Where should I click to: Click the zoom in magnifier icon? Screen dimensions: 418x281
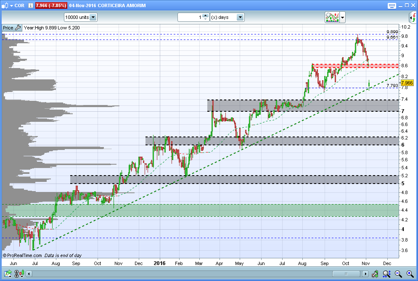pyautogui.click(x=410, y=273)
